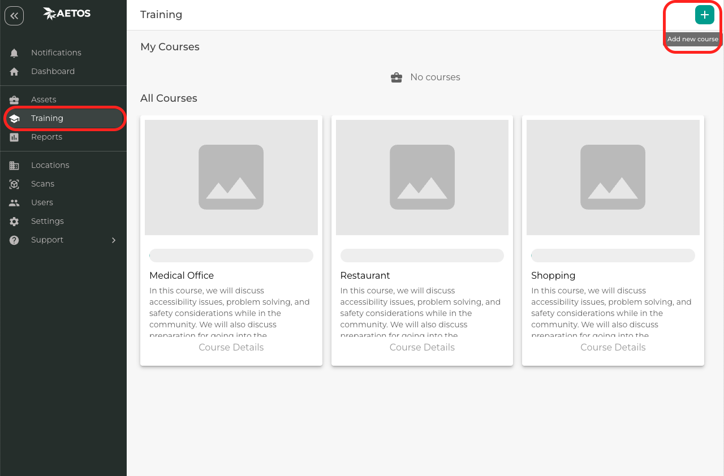Viewport: 724px width, 476px height.
Task: Click the Shopping course progress bar
Action: click(613, 256)
